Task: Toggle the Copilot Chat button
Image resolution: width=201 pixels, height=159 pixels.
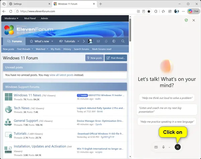Action: [194, 11]
